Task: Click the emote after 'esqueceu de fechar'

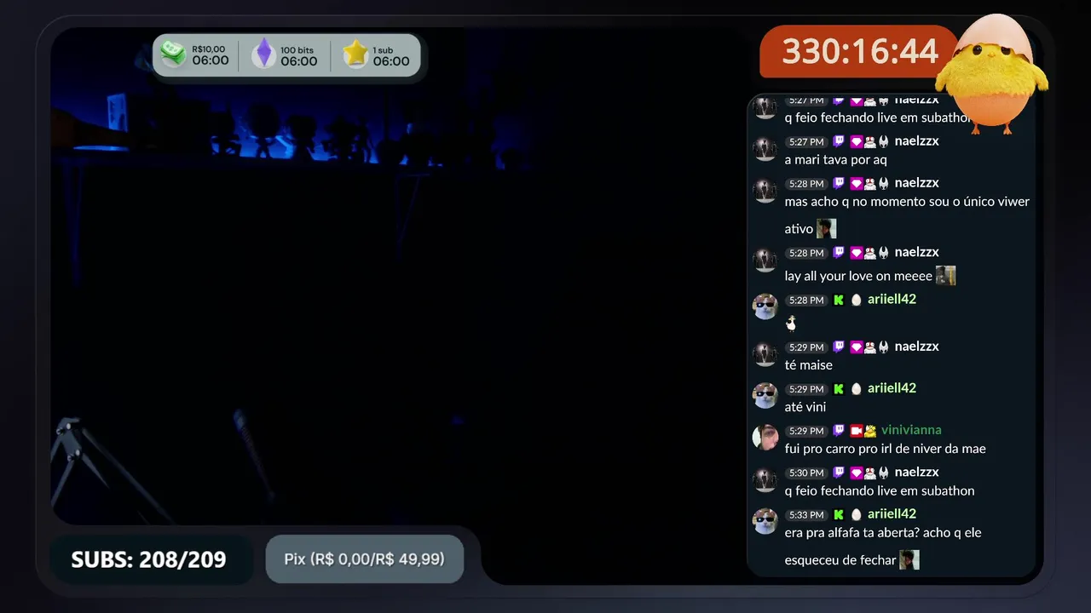Action: (x=909, y=559)
